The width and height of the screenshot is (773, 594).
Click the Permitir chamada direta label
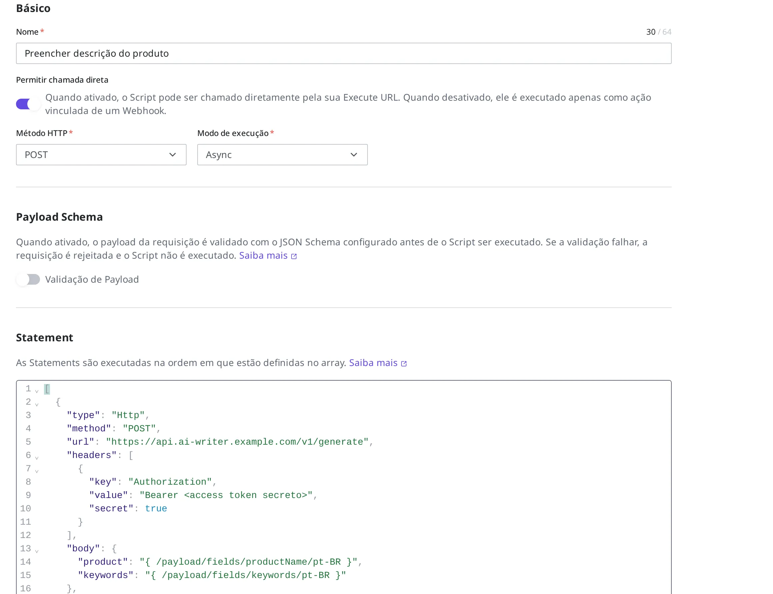62,80
